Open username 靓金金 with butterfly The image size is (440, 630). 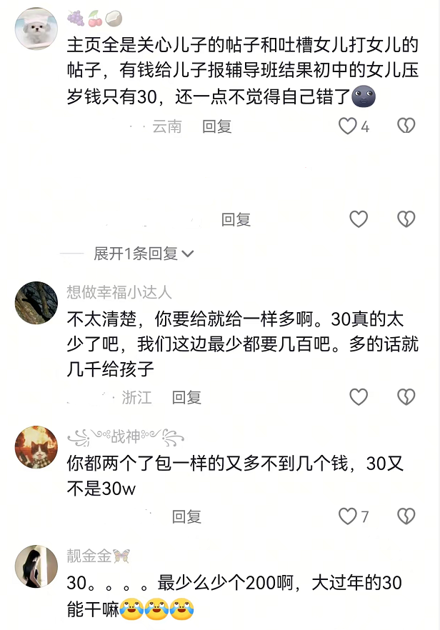click(x=99, y=556)
